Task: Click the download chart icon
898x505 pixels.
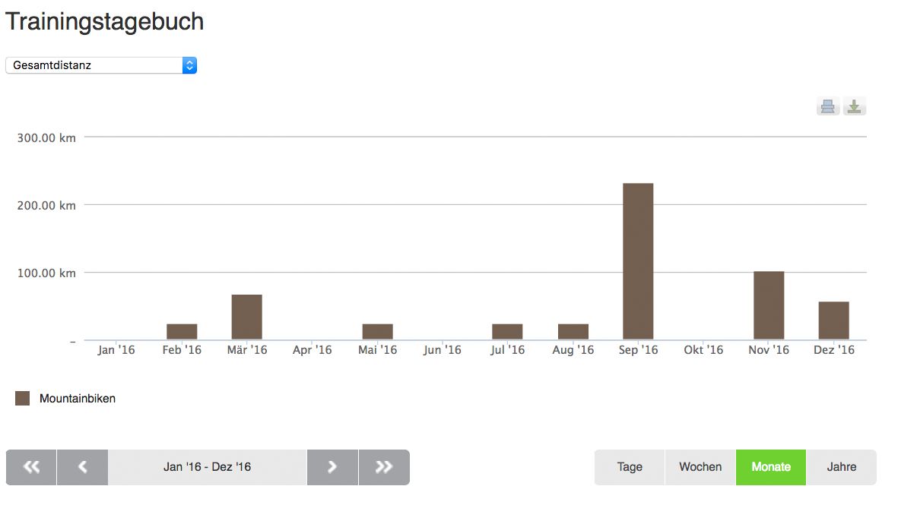Action: [855, 106]
